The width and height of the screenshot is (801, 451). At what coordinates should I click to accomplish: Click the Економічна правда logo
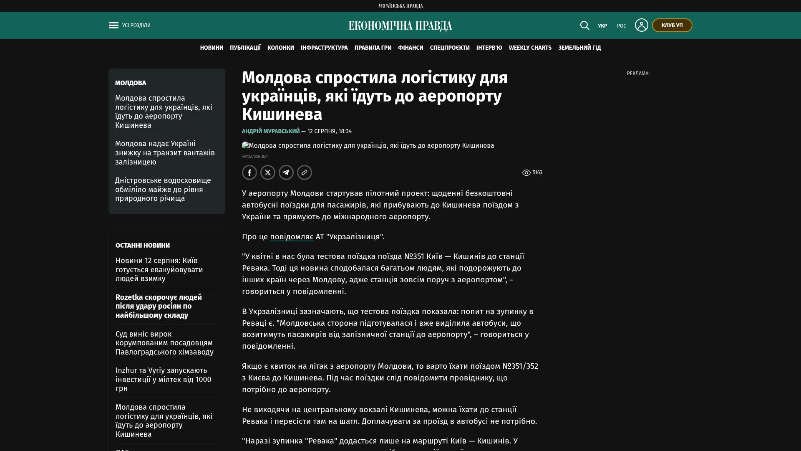tap(400, 26)
